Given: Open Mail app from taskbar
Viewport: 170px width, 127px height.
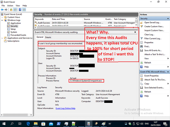Looking at the screenshot, I should click(51, 124).
